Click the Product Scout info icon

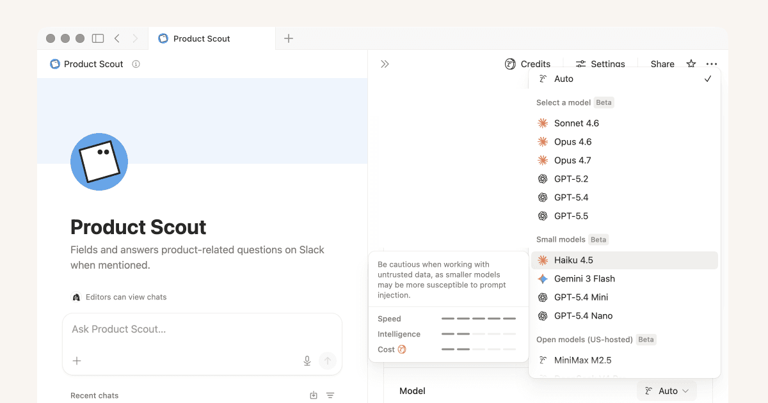136,64
